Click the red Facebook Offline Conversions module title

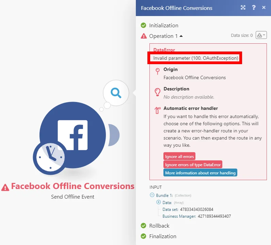pos(73,186)
